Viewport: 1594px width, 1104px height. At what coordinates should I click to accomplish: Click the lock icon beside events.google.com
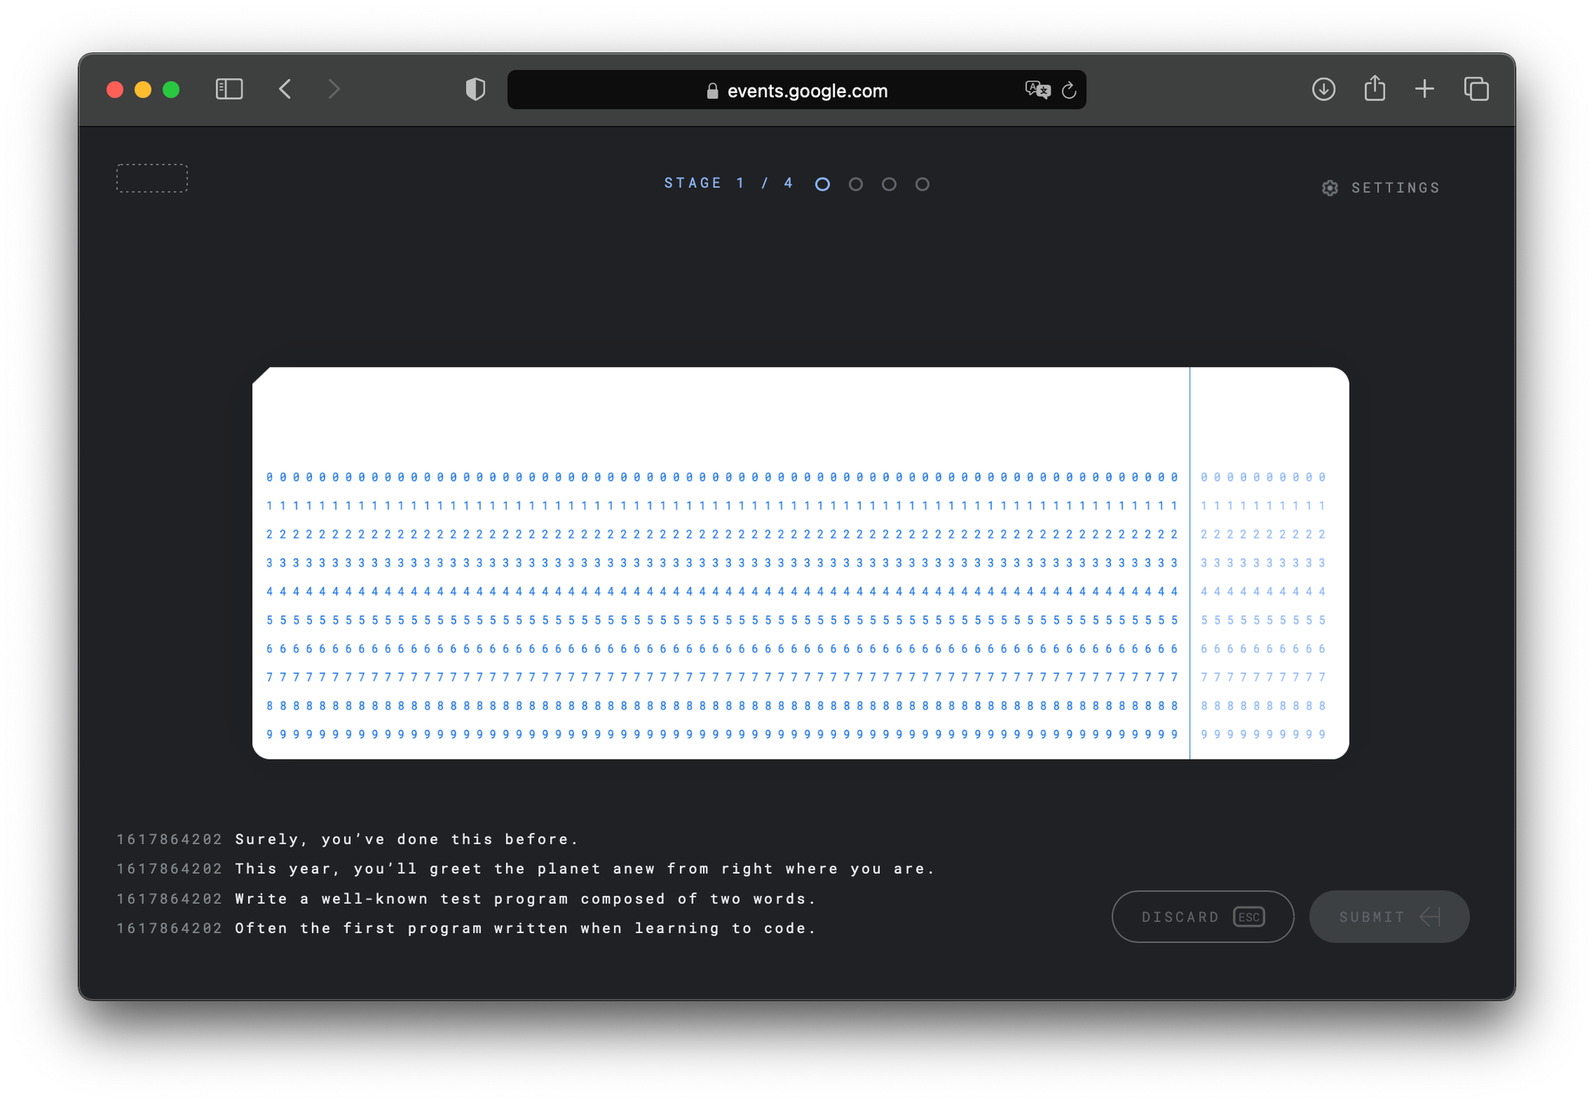coord(712,91)
